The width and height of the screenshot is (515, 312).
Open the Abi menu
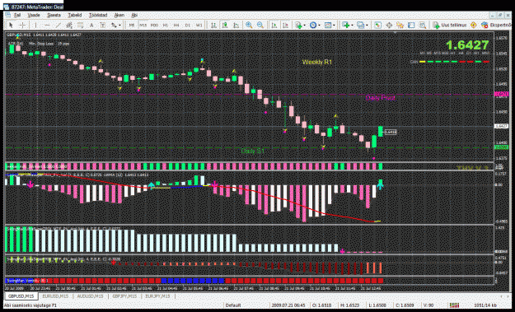pos(134,15)
